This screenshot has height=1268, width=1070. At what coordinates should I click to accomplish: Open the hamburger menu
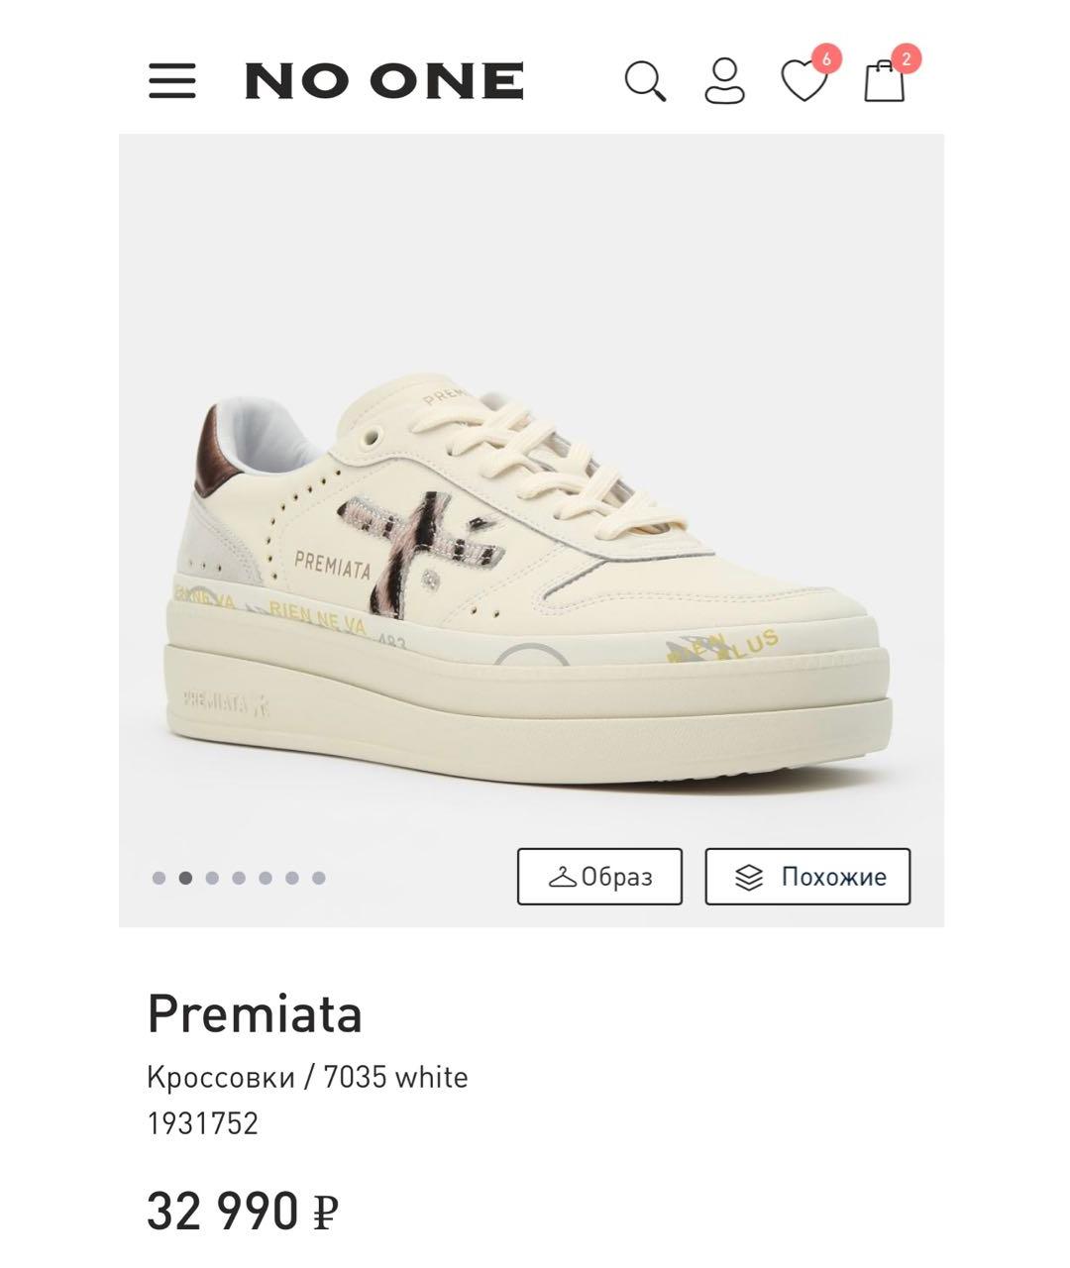172,80
